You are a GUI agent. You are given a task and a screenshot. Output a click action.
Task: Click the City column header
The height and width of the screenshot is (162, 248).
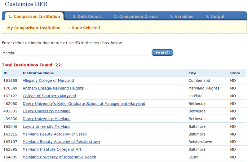192,73
